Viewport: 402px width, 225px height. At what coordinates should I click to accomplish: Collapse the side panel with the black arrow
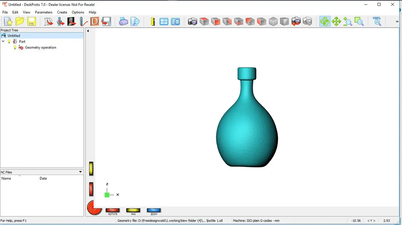tap(88, 31)
